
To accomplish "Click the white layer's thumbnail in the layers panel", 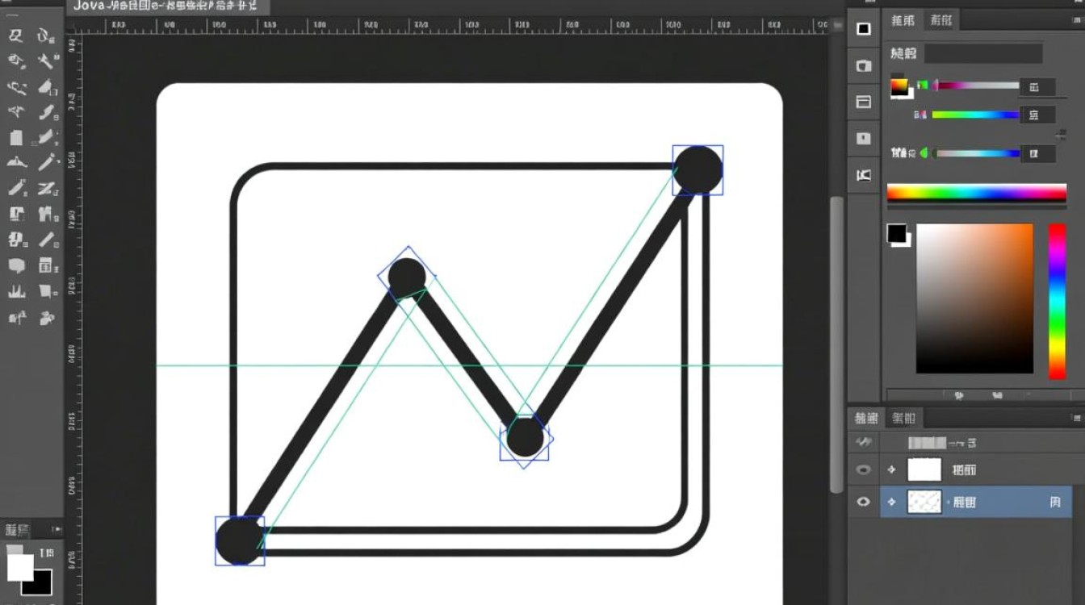I will click(924, 469).
